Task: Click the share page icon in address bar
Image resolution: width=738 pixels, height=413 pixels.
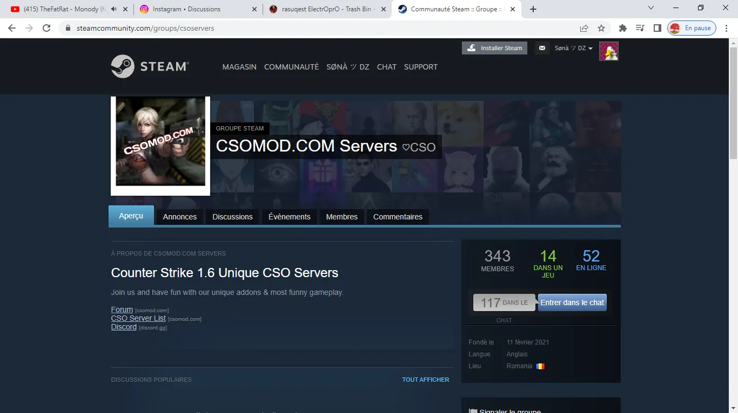Action: [x=584, y=28]
